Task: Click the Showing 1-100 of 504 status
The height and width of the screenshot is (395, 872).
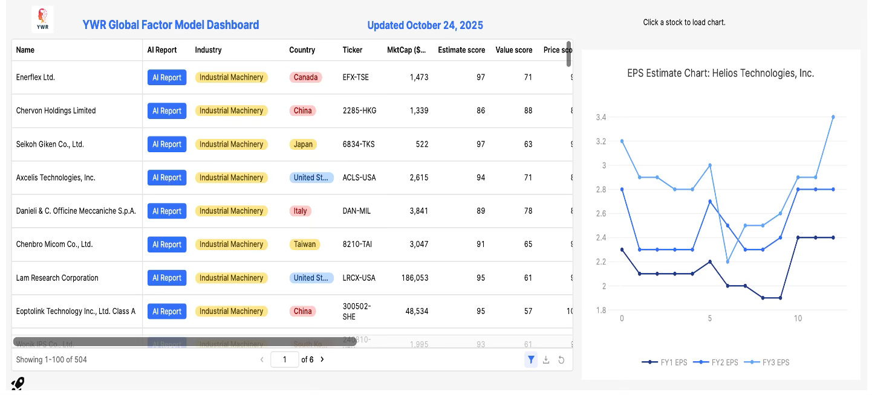Action: [x=51, y=359]
